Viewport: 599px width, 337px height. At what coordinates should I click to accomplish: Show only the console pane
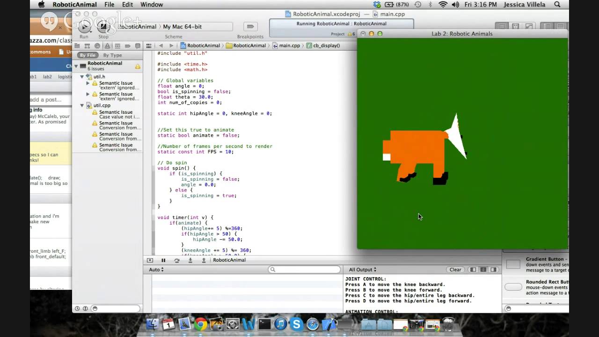click(493, 270)
